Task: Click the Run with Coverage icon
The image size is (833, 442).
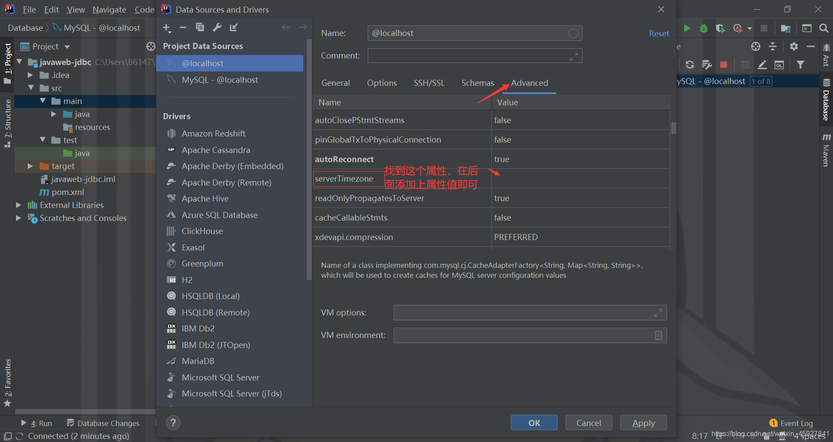Action: click(x=721, y=28)
